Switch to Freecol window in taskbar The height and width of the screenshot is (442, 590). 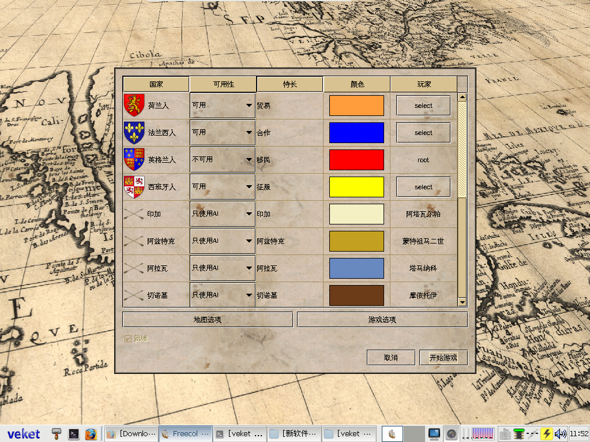pyautogui.click(x=186, y=434)
